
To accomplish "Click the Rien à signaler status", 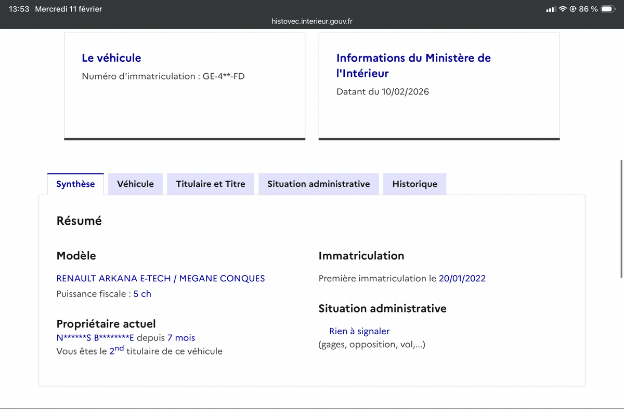I will click(359, 331).
